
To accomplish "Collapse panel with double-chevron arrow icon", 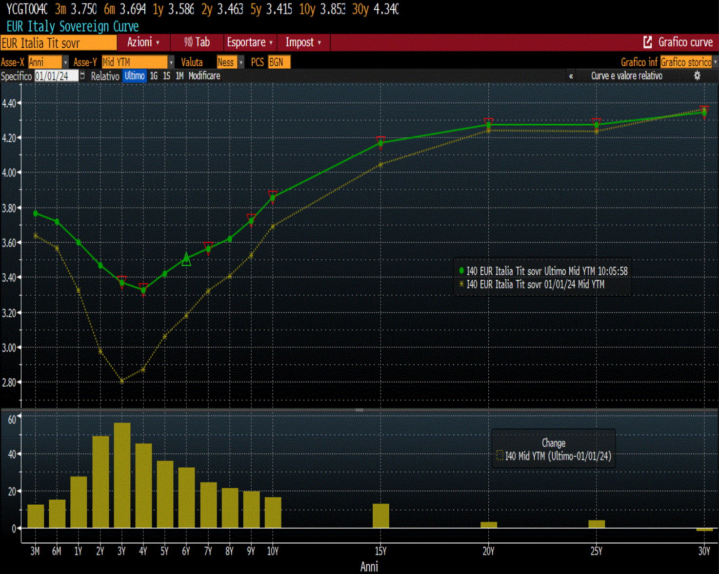I will 571,76.
